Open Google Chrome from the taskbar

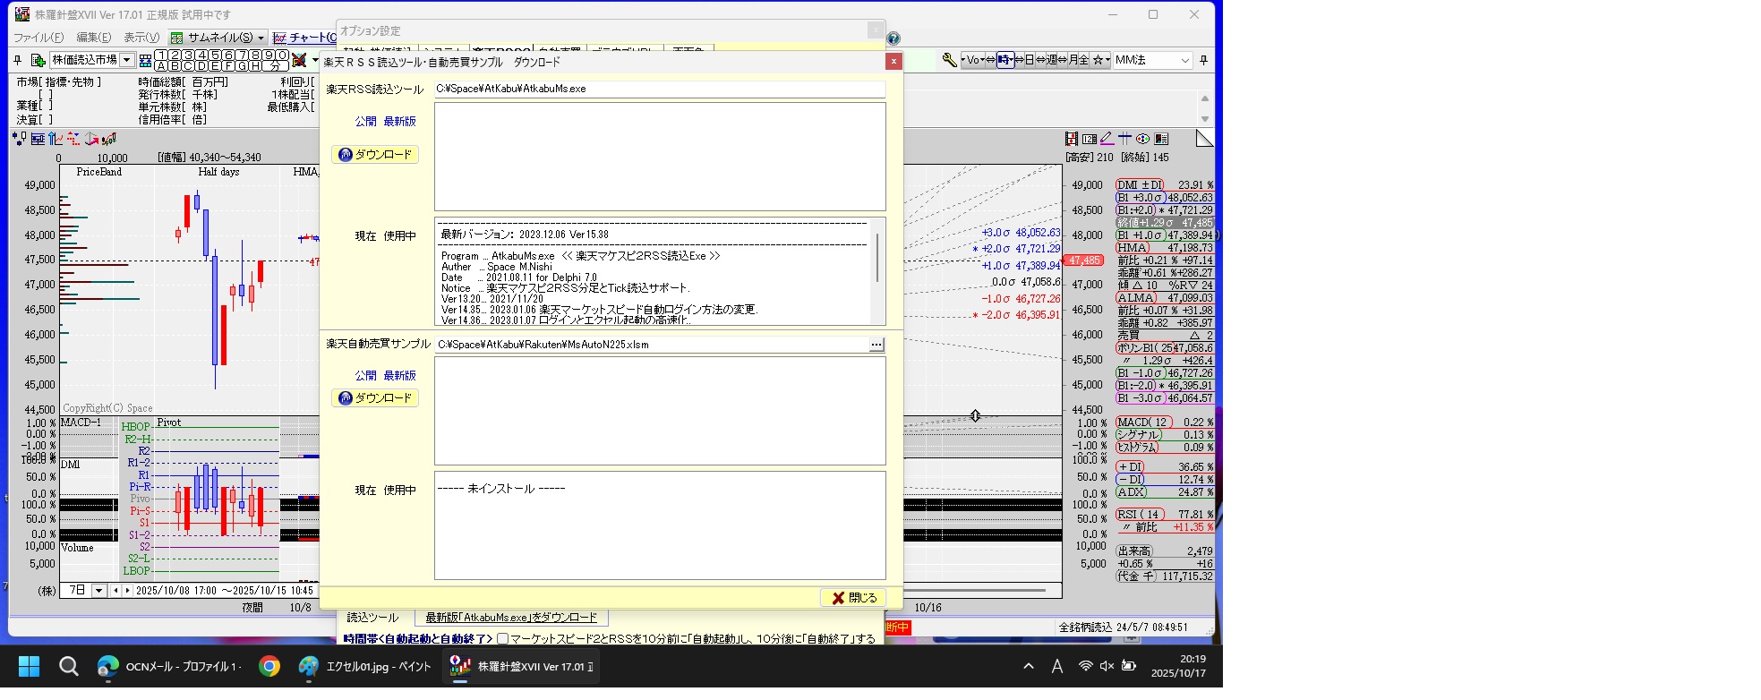(269, 667)
